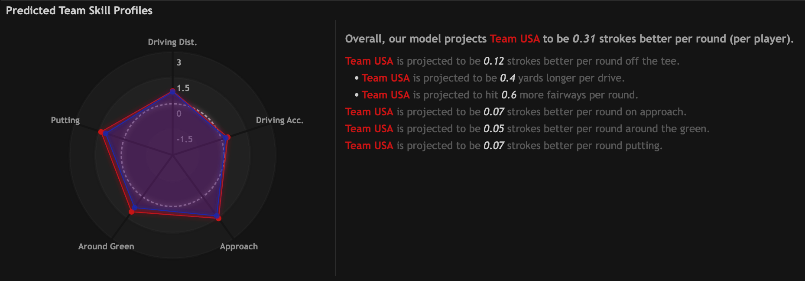Click Team USA in the off the tee line

pos(369,61)
